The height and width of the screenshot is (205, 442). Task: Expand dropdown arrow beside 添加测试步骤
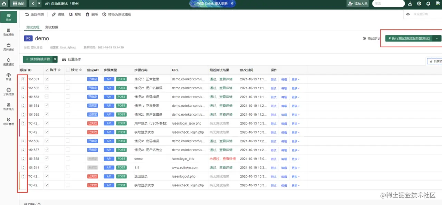(55, 59)
